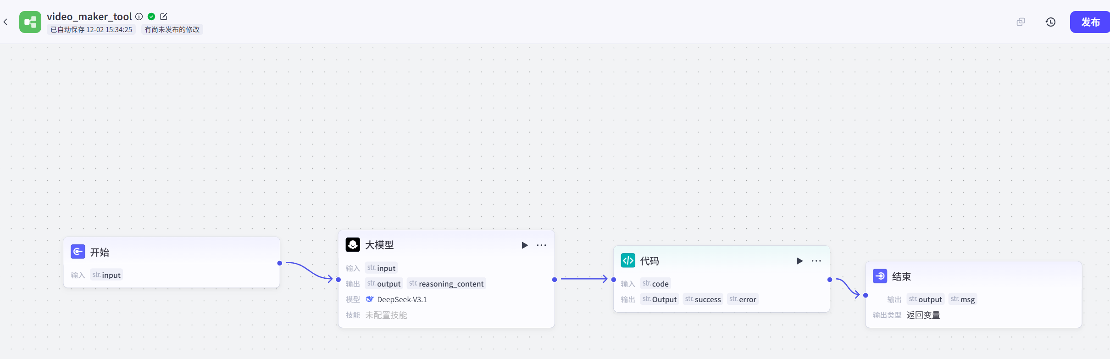
Task: Select the 大模型 node title
Action: coord(379,245)
